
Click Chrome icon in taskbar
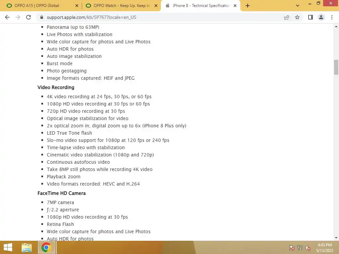[46, 247]
